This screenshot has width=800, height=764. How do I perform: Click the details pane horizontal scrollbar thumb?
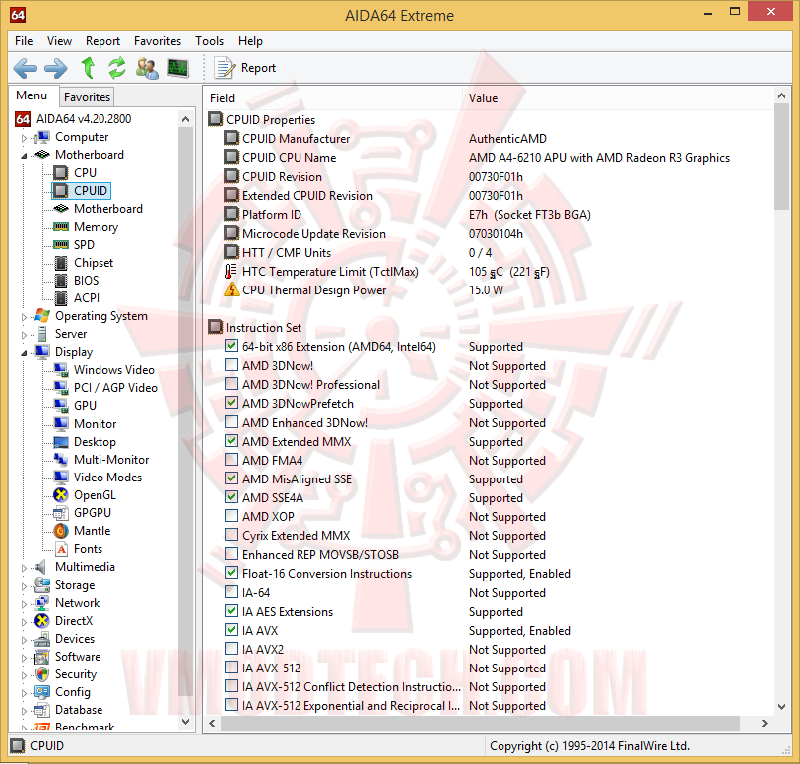481,723
